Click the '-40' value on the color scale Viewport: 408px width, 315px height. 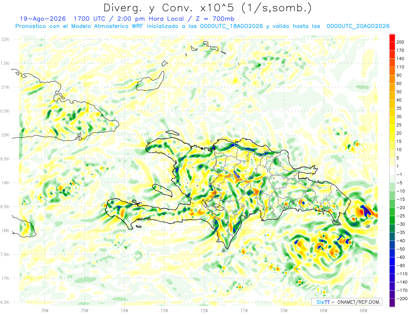[401, 241]
